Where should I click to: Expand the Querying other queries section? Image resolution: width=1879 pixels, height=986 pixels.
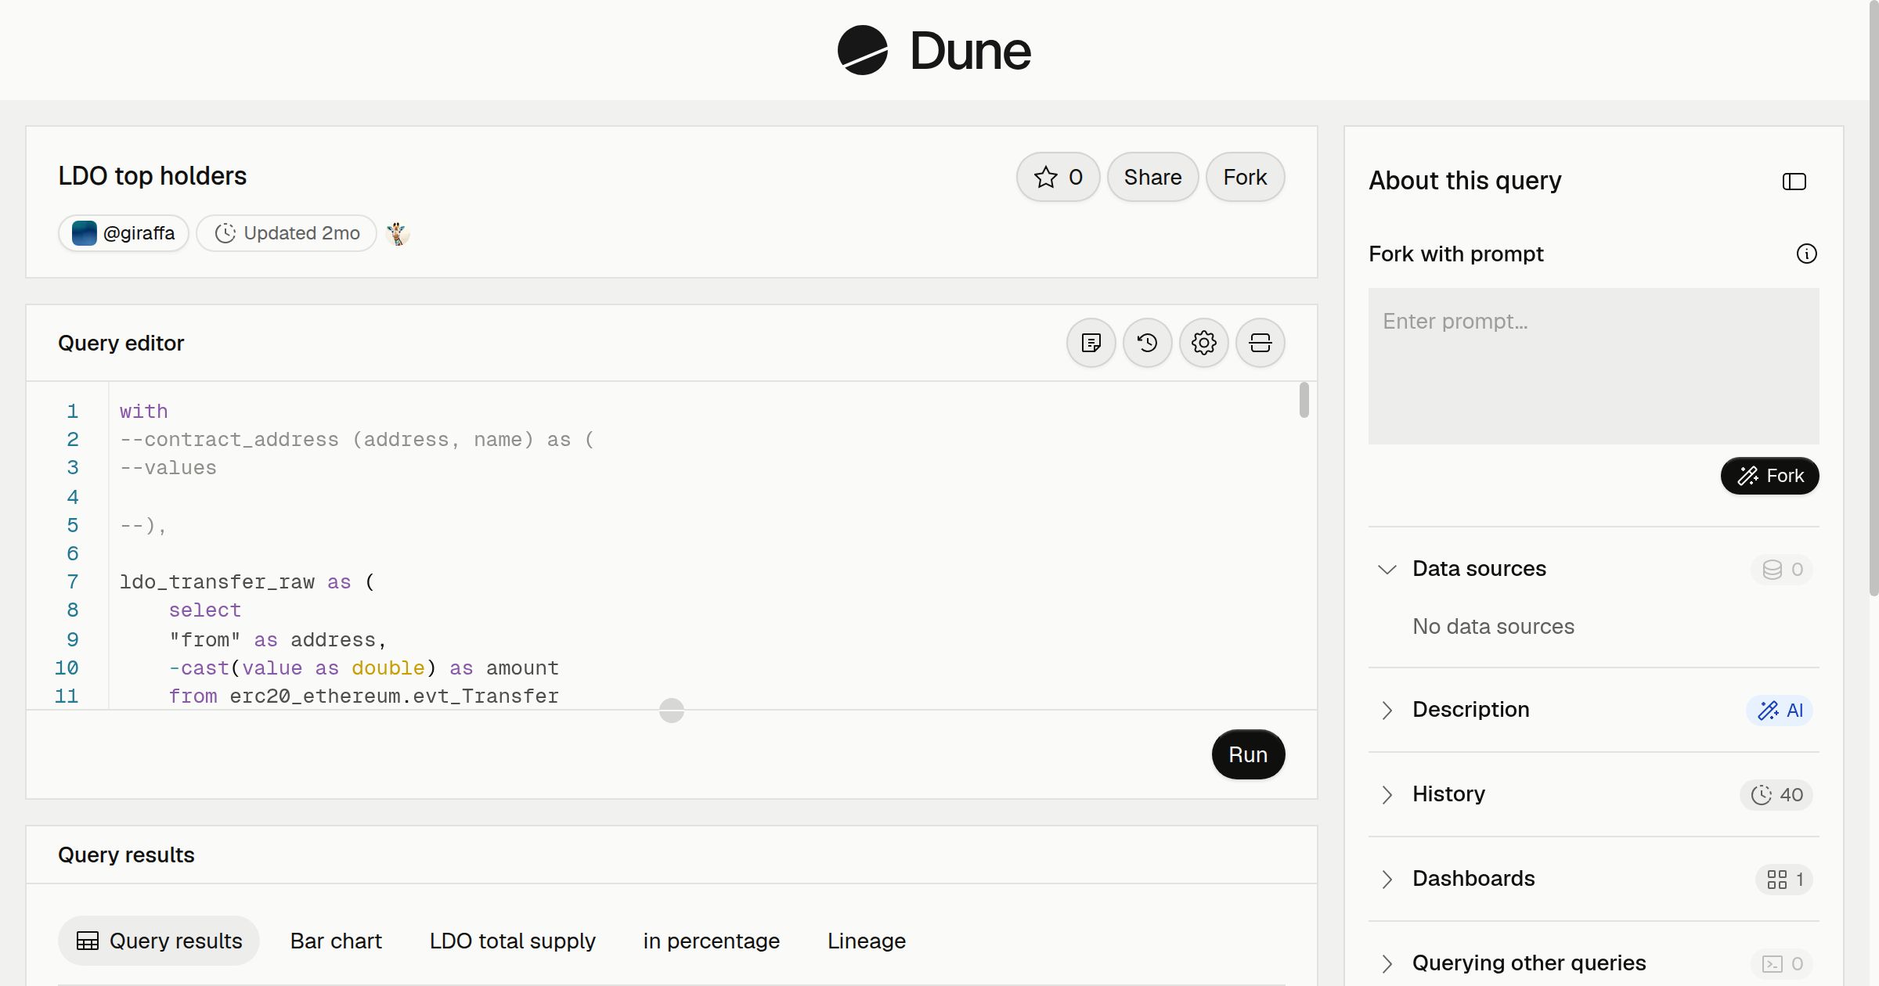tap(1387, 963)
